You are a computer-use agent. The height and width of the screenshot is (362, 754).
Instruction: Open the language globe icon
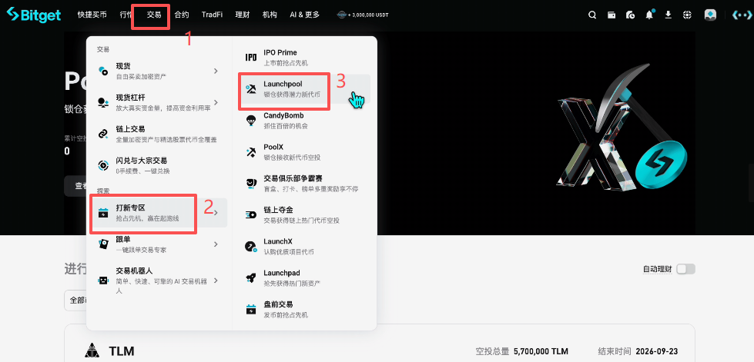point(687,15)
